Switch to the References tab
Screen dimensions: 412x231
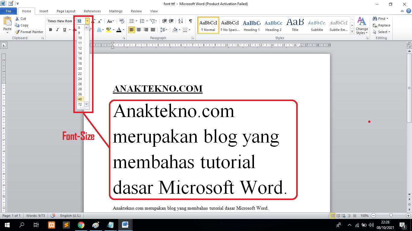click(92, 11)
